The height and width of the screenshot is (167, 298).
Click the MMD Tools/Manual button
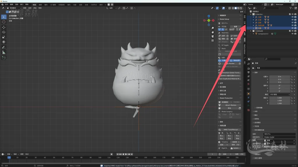pyautogui.click(x=231, y=130)
